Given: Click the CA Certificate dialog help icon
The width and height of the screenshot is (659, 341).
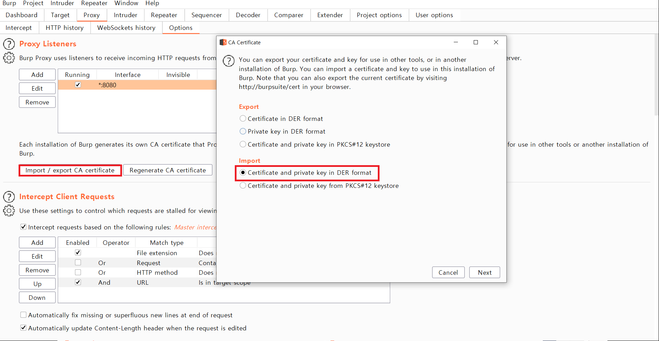Looking at the screenshot, I should [x=229, y=61].
